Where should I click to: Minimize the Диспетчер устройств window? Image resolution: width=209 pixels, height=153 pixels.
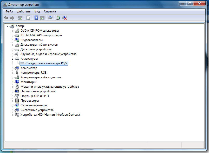182,3
